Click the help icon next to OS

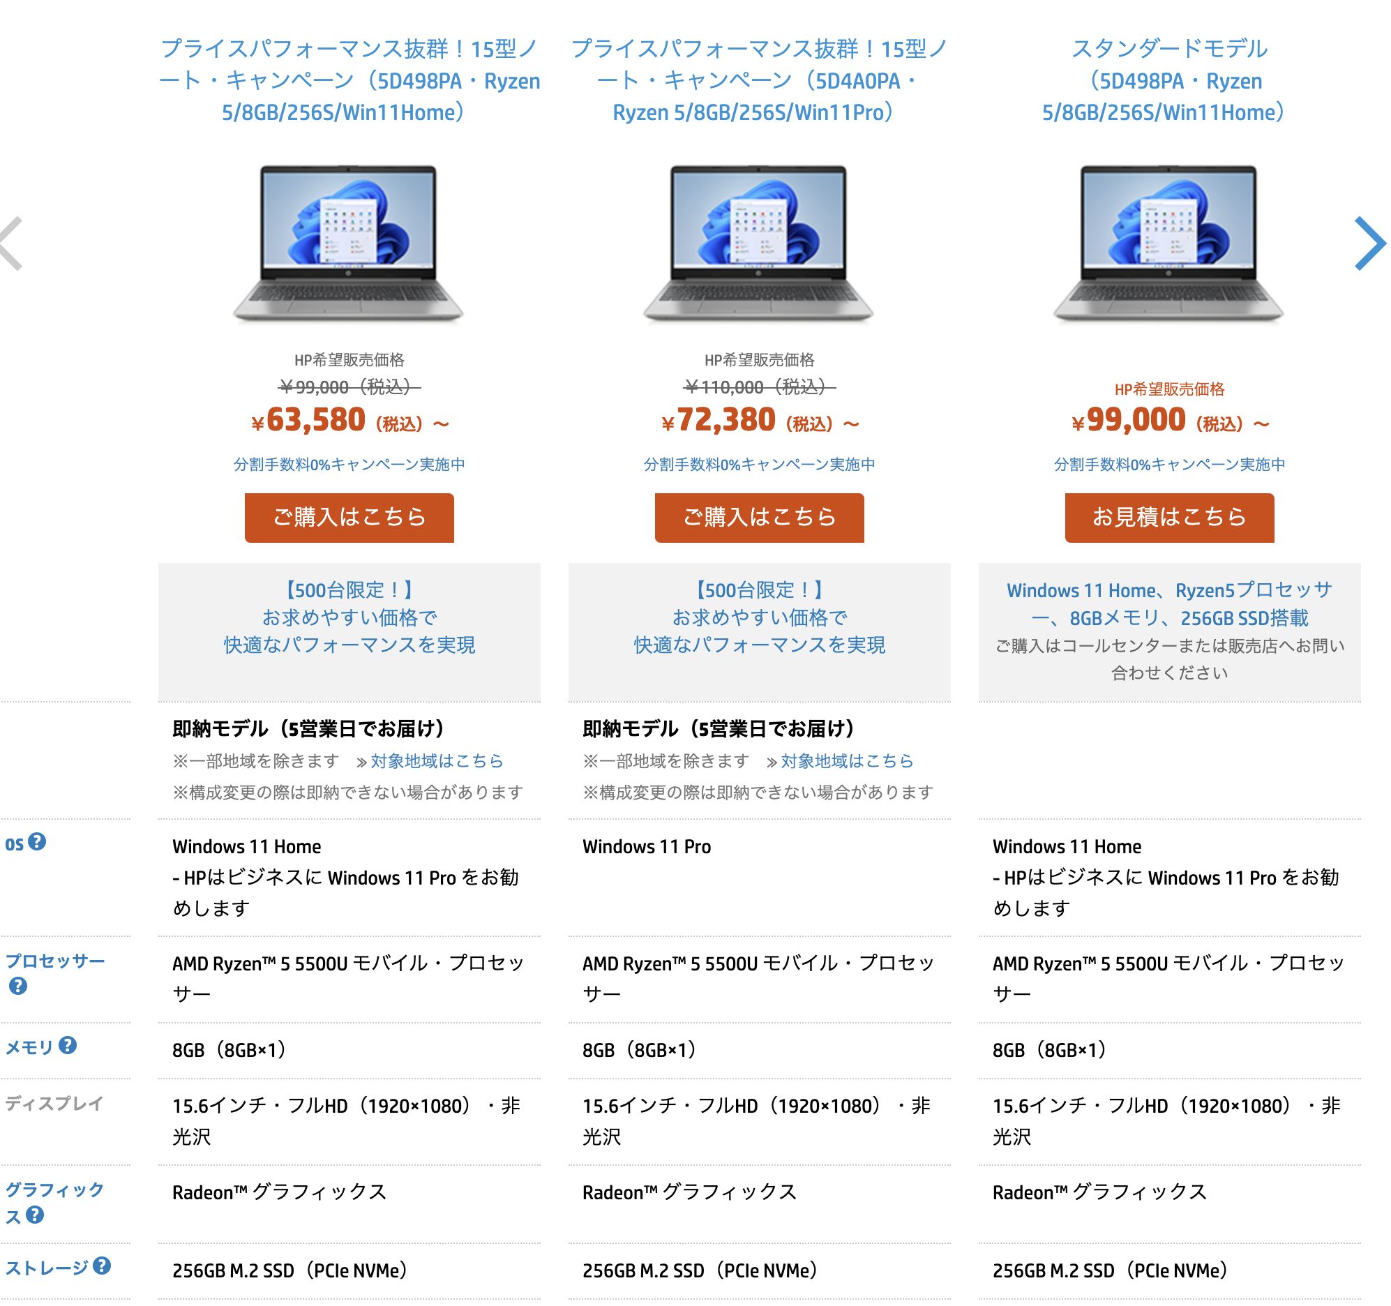(x=37, y=842)
